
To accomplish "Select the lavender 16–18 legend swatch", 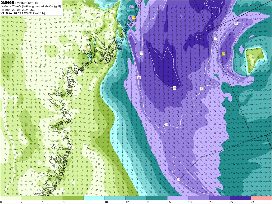I will [178, 198].
